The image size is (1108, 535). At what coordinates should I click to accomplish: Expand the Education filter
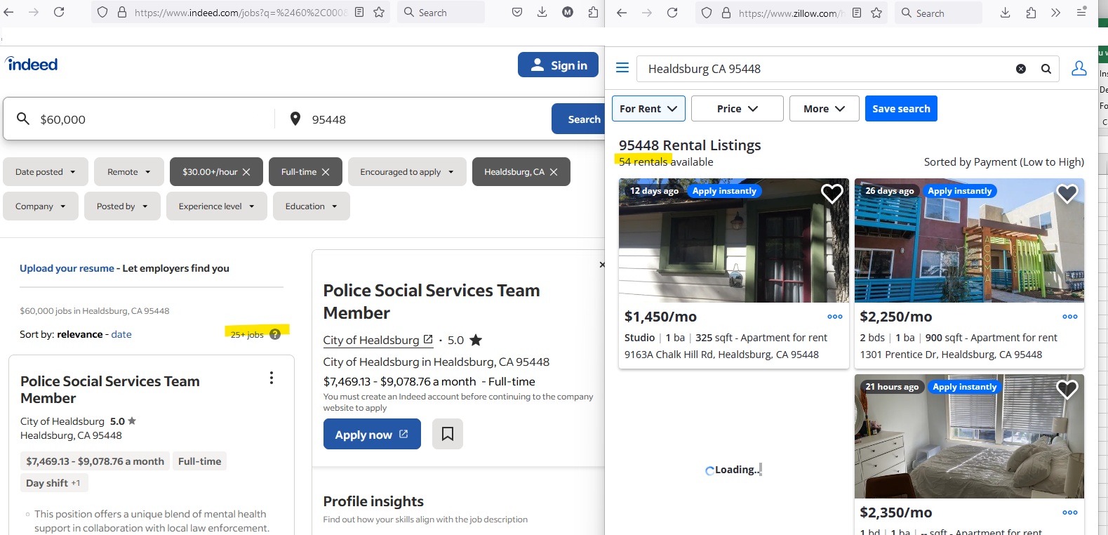point(312,206)
